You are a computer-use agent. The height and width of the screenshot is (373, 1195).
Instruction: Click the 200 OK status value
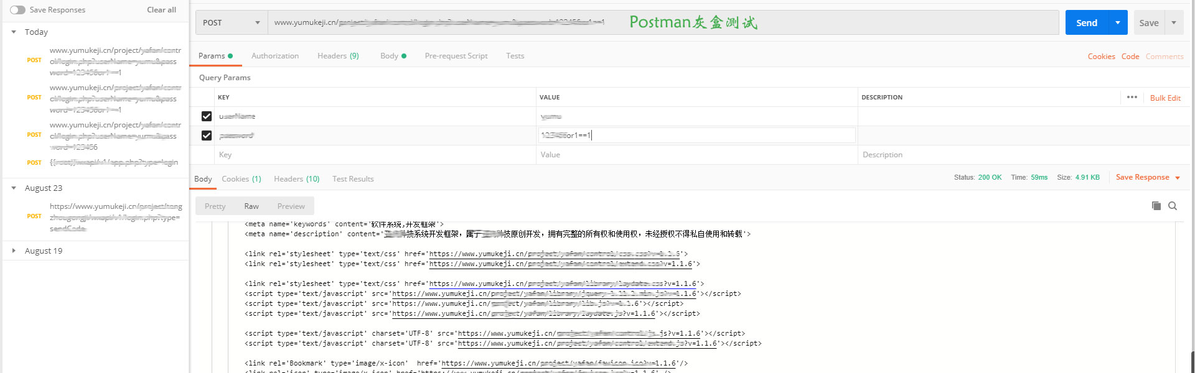pyautogui.click(x=990, y=177)
